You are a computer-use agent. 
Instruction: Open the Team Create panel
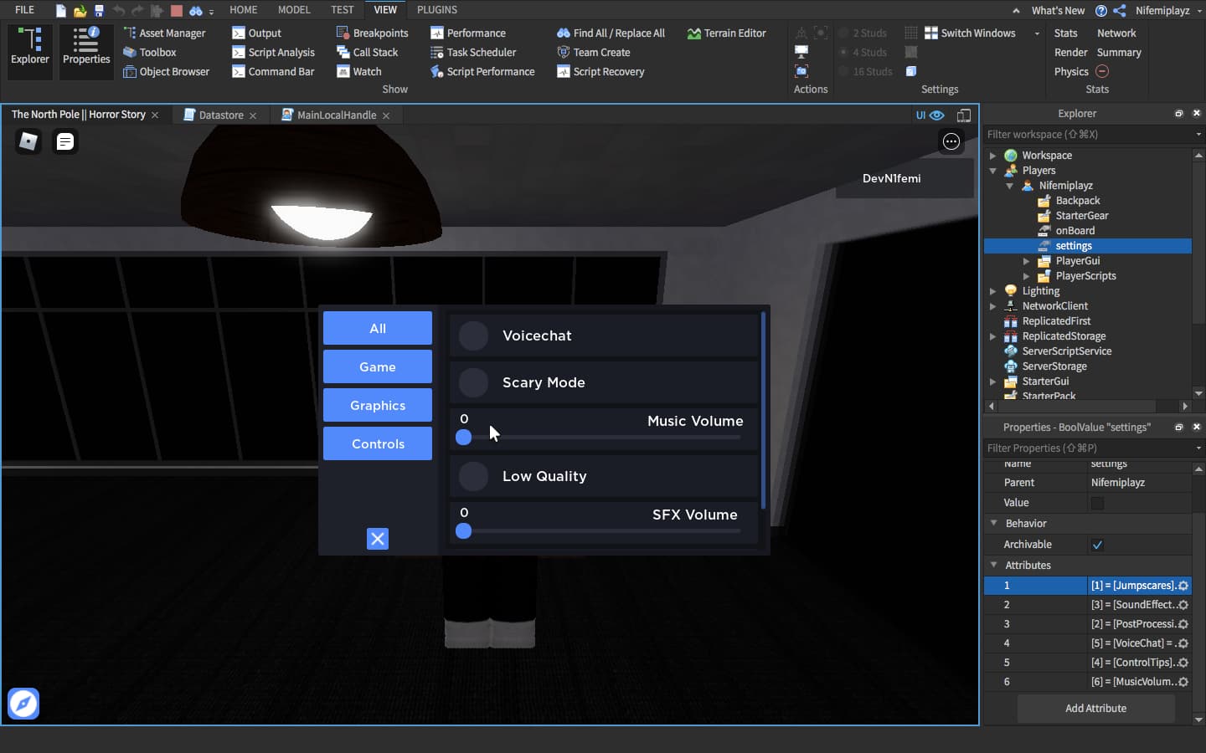[593, 53]
